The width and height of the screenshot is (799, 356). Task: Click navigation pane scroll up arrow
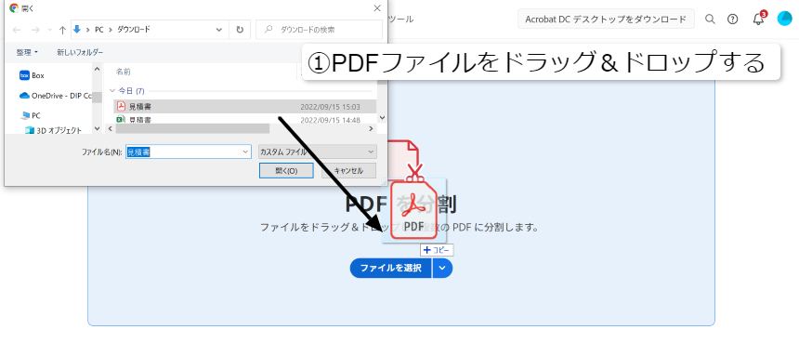(97, 69)
